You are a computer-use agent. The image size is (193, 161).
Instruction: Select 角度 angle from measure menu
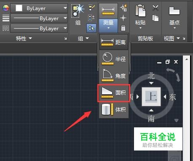114,76
